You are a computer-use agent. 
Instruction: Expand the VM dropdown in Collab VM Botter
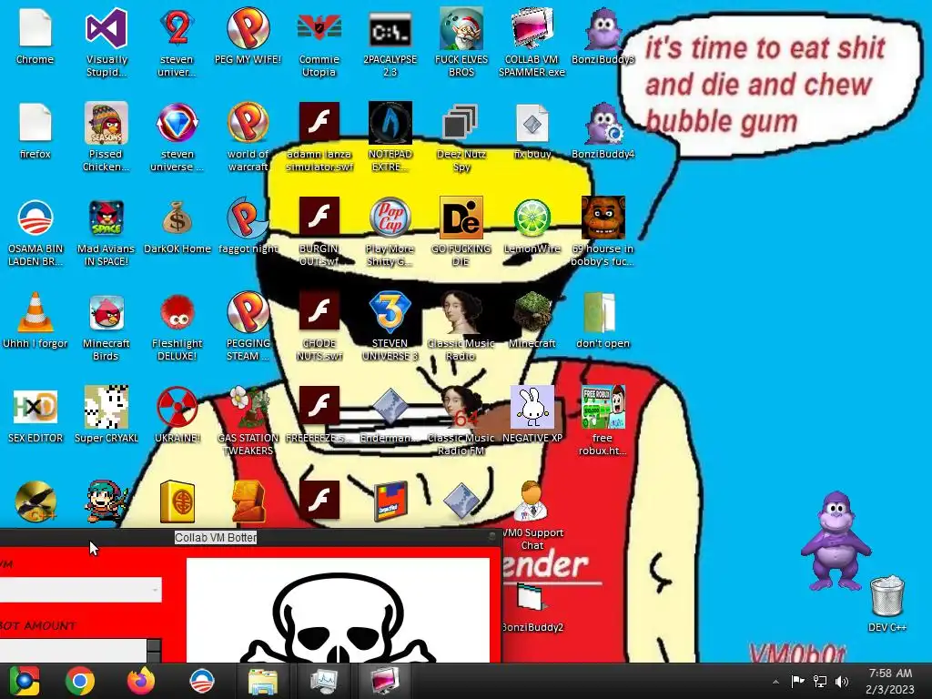click(155, 590)
